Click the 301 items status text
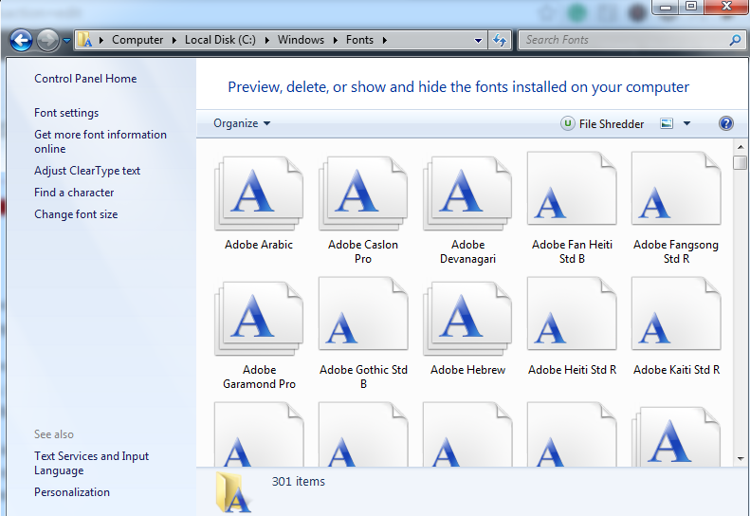The height and width of the screenshot is (516, 750). pyautogui.click(x=299, y=482)
